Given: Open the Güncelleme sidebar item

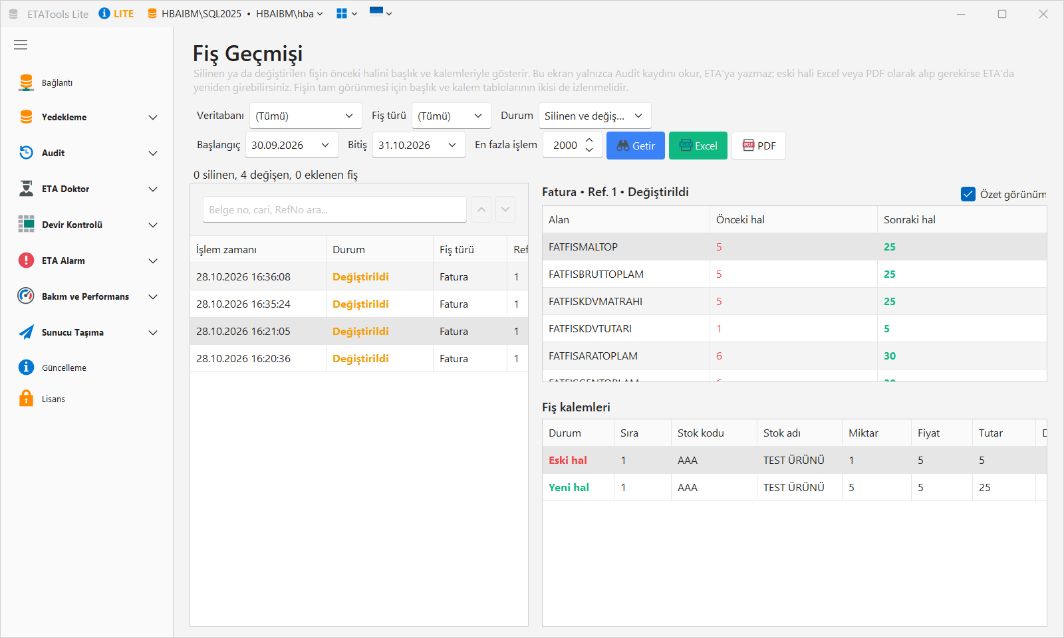Looking at the screenshot, I should [86, 368].
